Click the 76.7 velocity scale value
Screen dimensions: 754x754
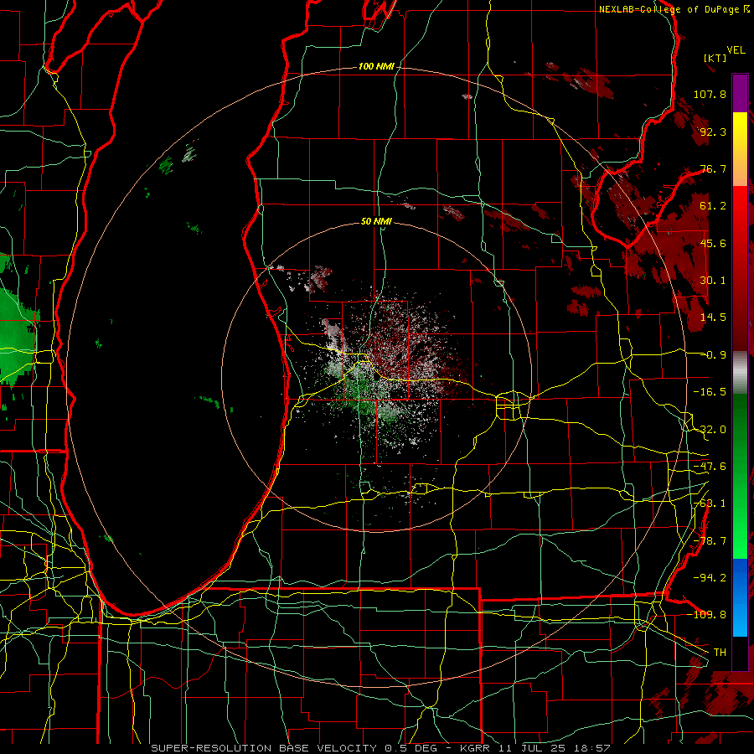coord(713,168)
